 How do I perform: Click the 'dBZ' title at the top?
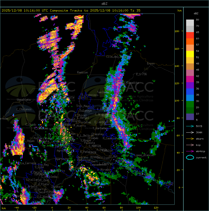click(104, 4)
